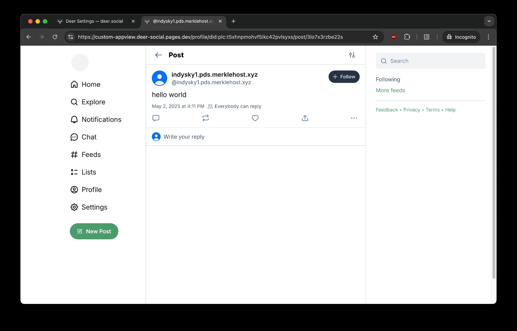Click the repost arrows icon

[x=206, y=118]
